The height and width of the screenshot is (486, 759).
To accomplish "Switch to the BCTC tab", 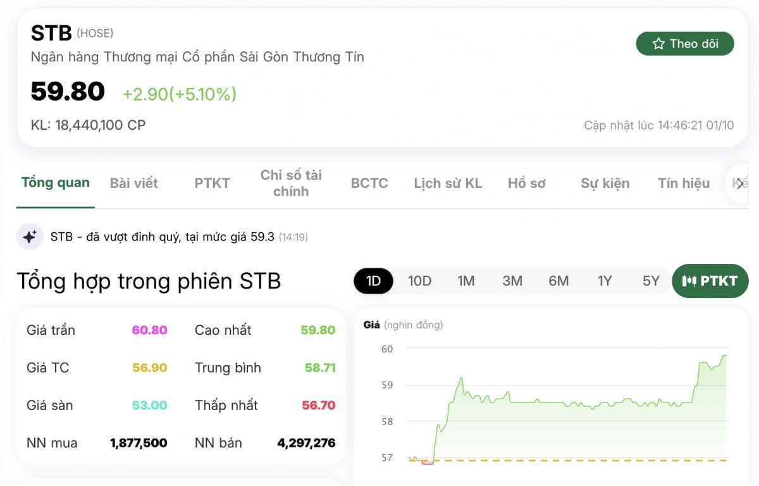I will point(369,184).
